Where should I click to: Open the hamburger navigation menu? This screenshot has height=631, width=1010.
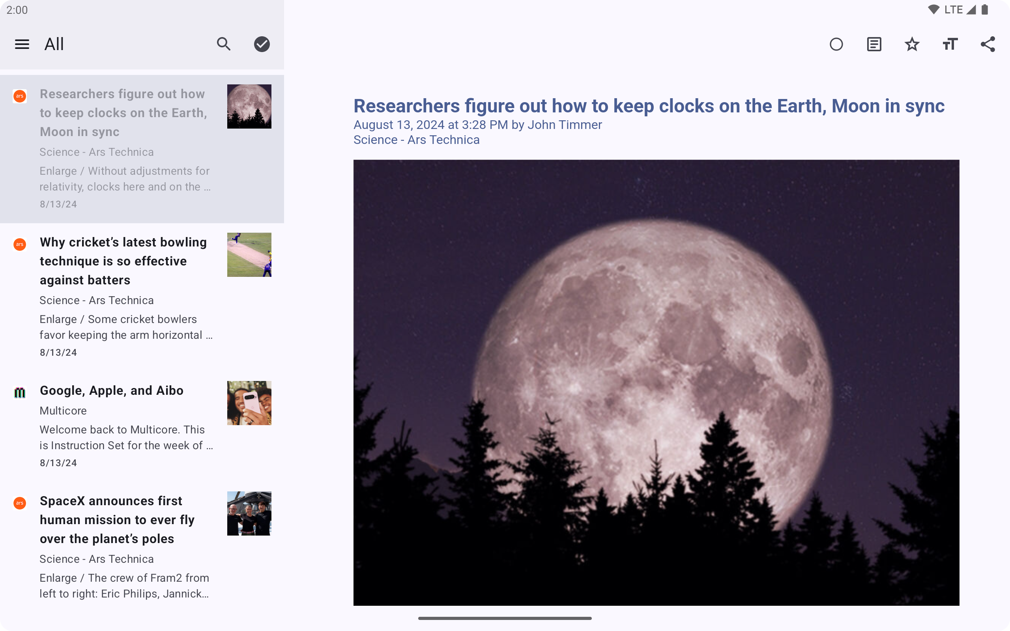point(22,44)
